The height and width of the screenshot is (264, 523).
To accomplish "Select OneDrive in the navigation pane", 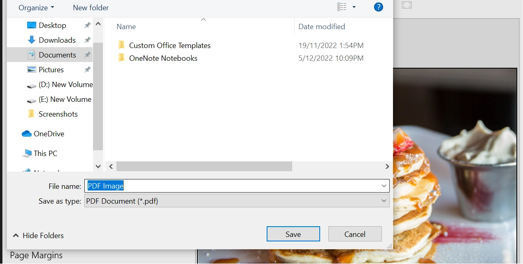I will pos(49,133).
